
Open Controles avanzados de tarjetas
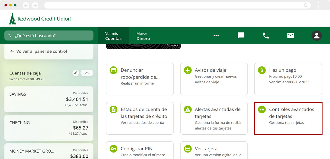[x=288, y=118]
